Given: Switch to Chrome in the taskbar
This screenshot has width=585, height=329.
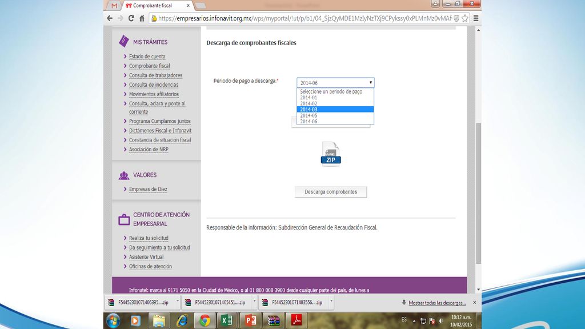Looking at the screenshot, I should click(x=205, y=320).
